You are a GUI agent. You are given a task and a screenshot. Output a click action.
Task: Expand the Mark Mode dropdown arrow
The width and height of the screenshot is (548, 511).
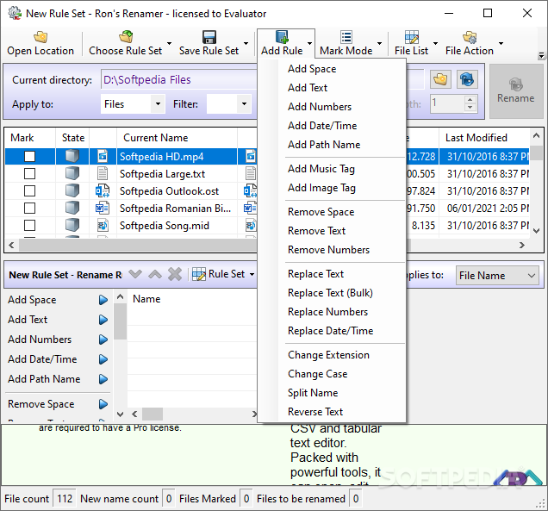click(x=379, y=44)
